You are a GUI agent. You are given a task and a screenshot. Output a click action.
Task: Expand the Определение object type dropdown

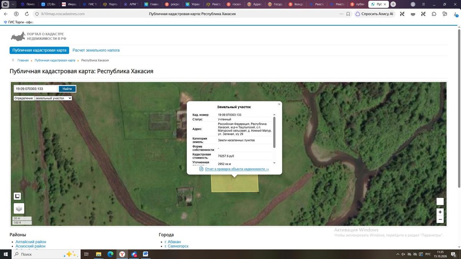tap(53, 98)
